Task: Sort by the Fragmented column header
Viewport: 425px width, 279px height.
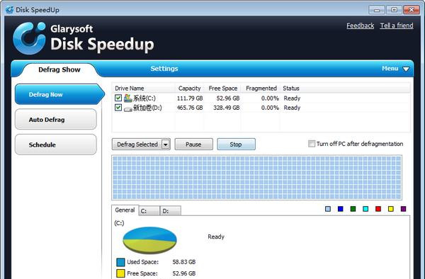Action: coord(261,89)
